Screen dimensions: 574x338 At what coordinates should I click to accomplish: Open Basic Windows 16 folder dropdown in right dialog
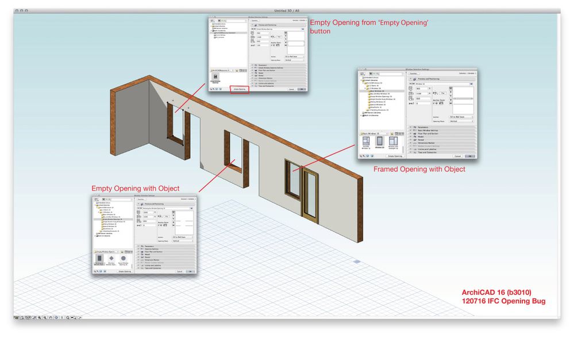click(x=373, y=134)
